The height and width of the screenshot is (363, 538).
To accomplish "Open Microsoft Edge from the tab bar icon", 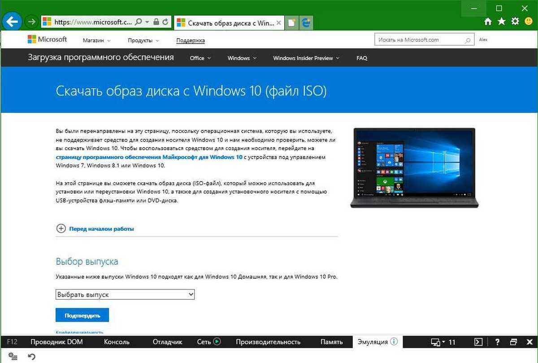I will click(307, 22).
